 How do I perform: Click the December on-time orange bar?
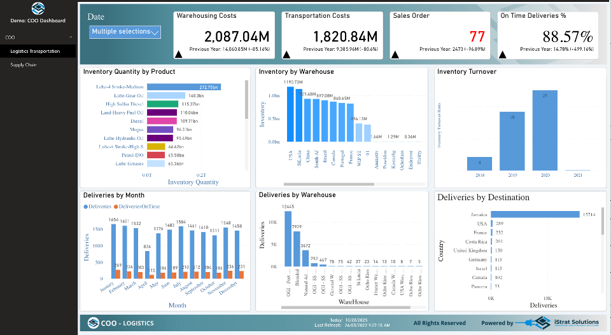pyautogui.click(x=242, y=275)
